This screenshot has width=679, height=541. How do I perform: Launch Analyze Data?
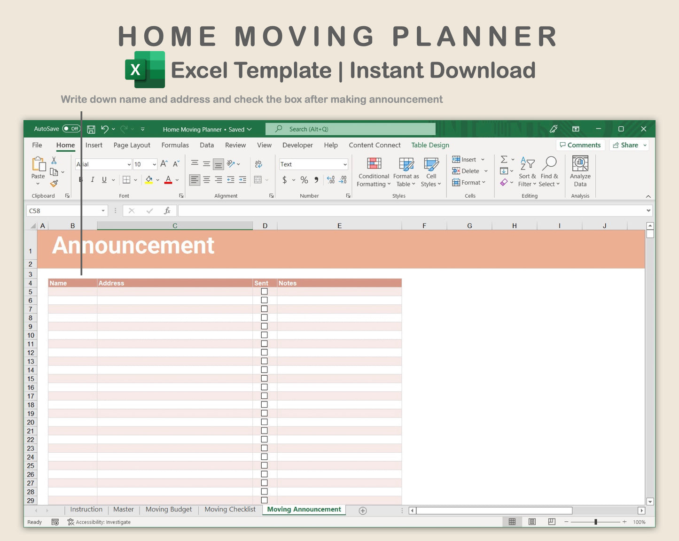[580, 171]
